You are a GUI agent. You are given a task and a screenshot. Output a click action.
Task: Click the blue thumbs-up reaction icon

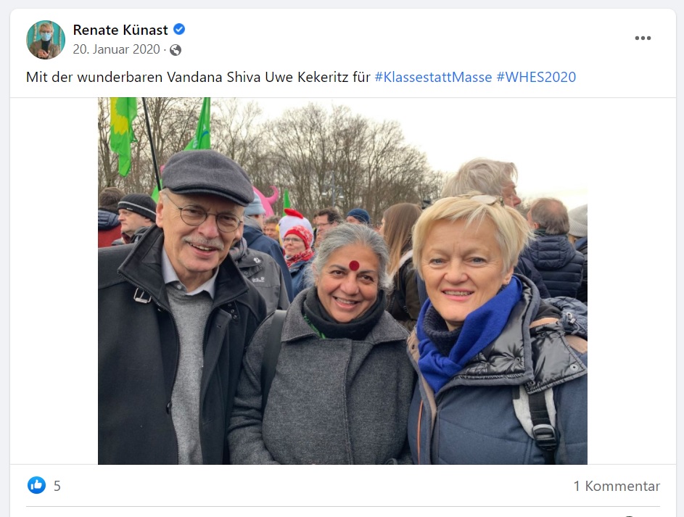click(37, 485)
